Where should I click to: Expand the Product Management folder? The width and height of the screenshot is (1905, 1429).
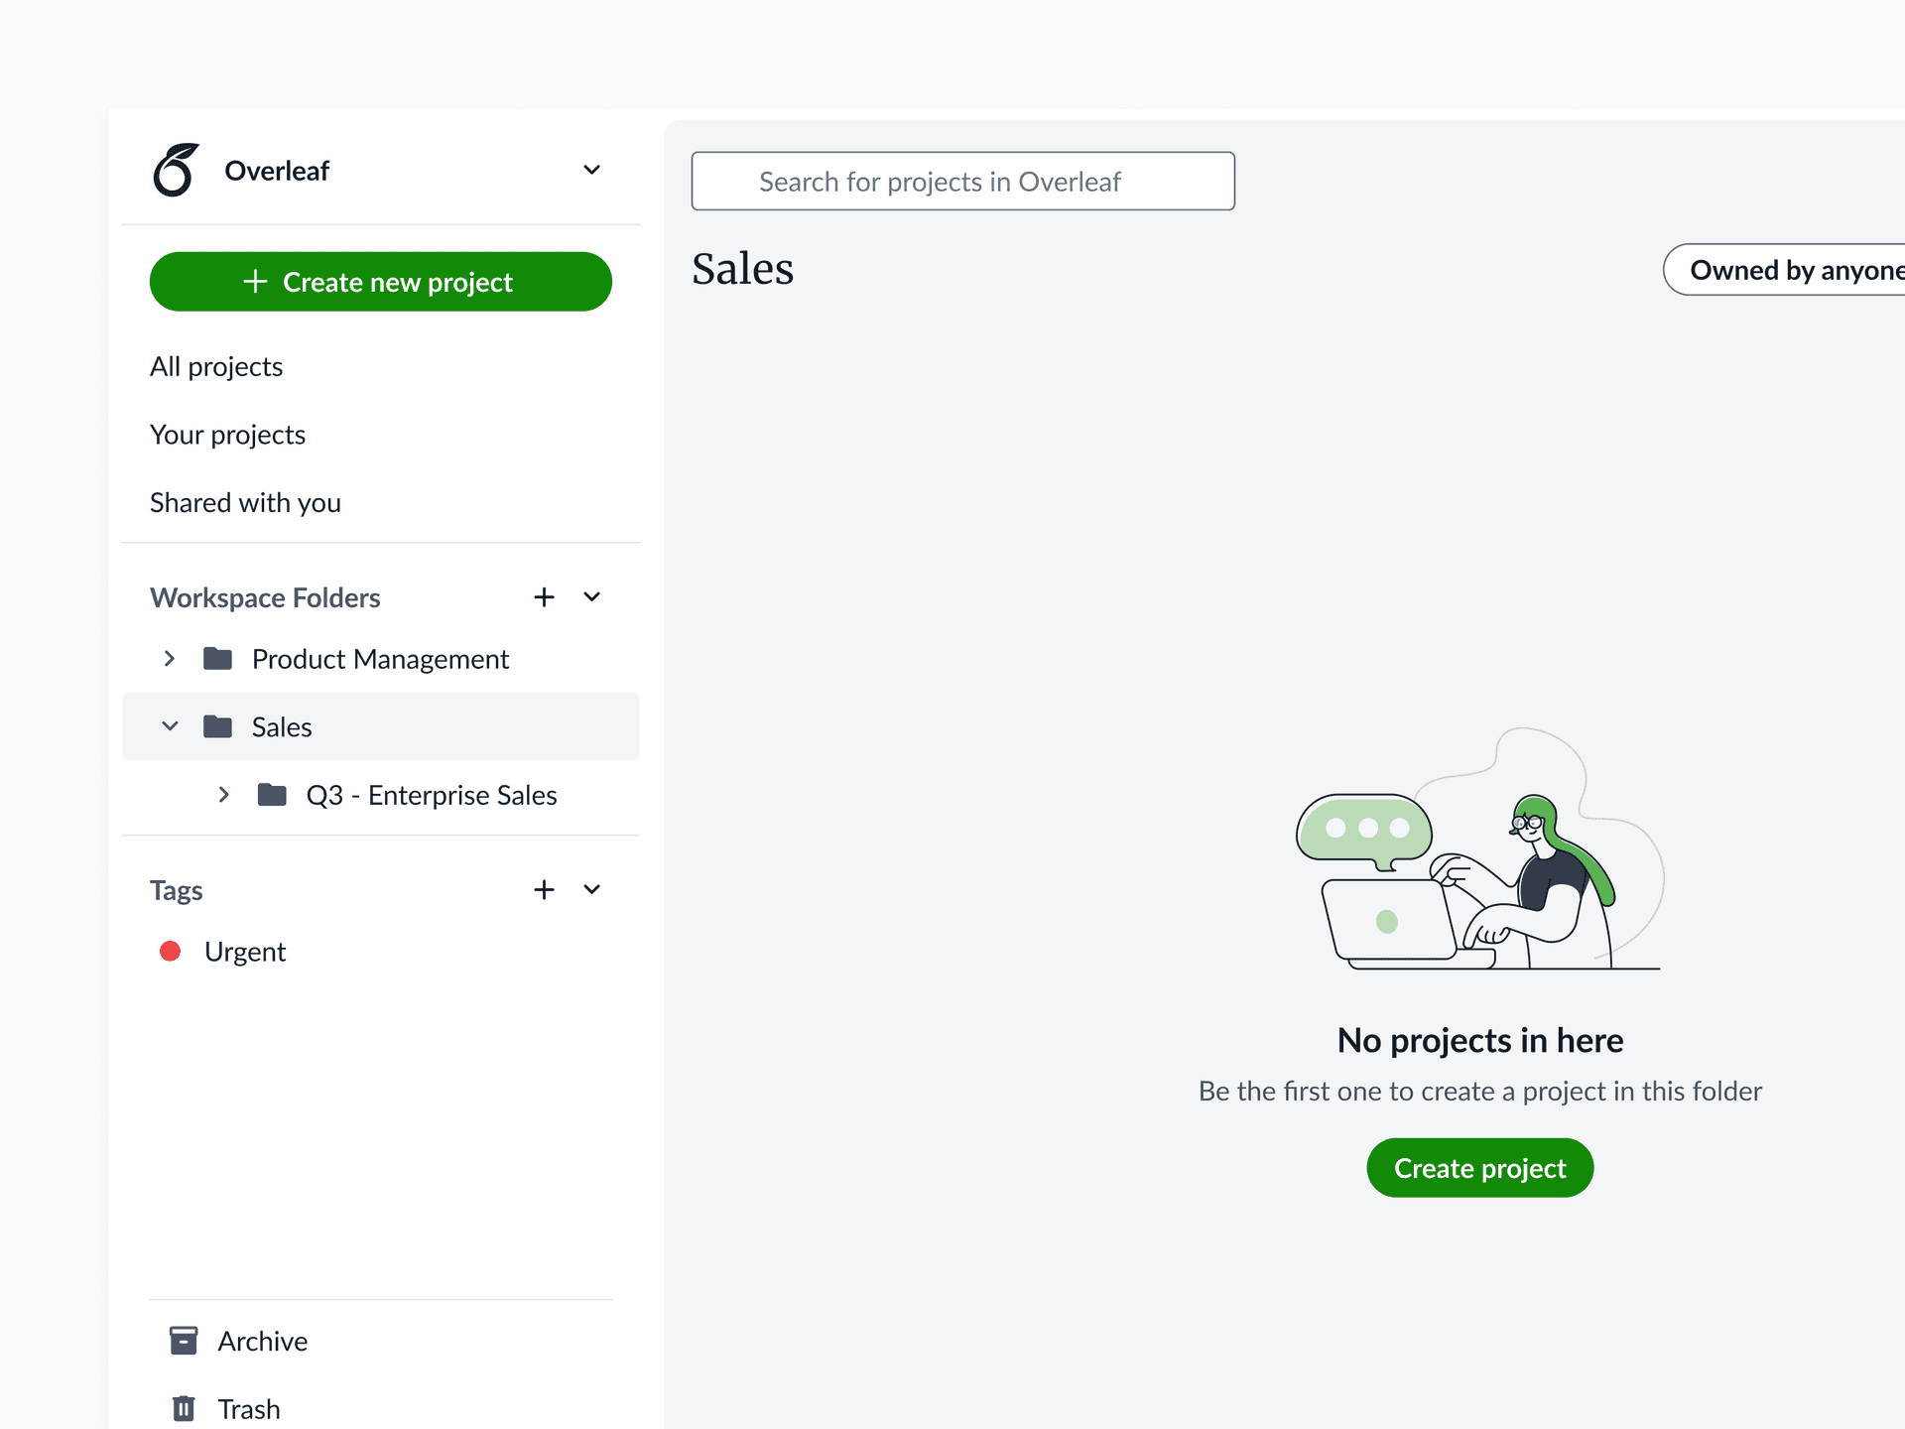(170, 659)
